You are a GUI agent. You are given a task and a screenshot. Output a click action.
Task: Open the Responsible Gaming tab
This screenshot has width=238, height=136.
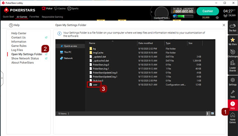(x=52, y=17)
